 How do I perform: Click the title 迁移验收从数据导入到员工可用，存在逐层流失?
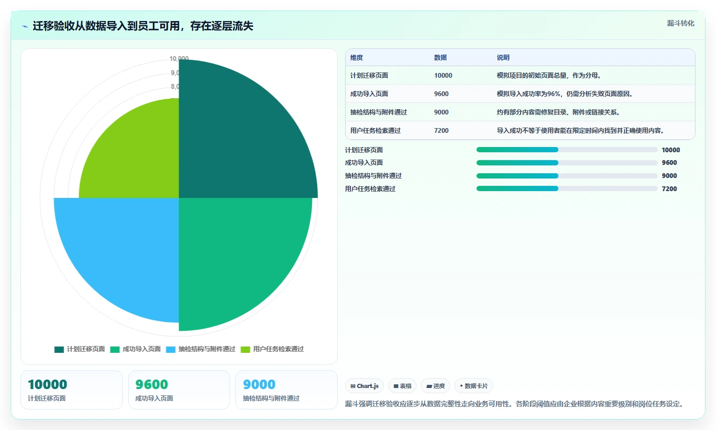click(143, 26)
